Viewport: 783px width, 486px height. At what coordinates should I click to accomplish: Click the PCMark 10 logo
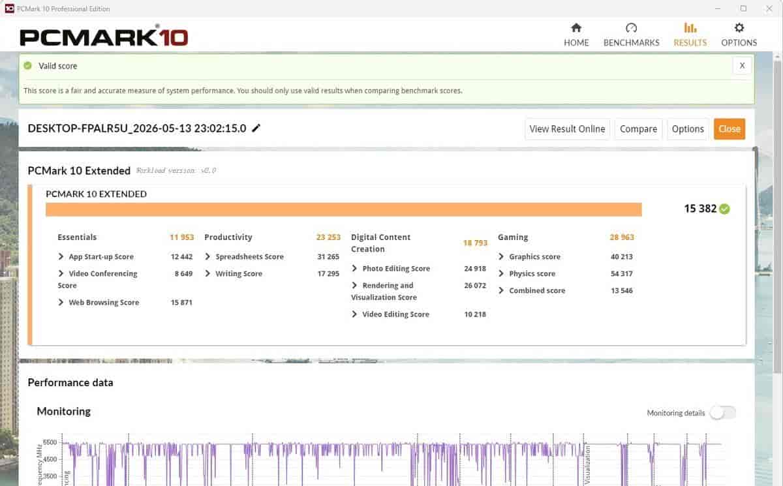click(x=104, y=36)
